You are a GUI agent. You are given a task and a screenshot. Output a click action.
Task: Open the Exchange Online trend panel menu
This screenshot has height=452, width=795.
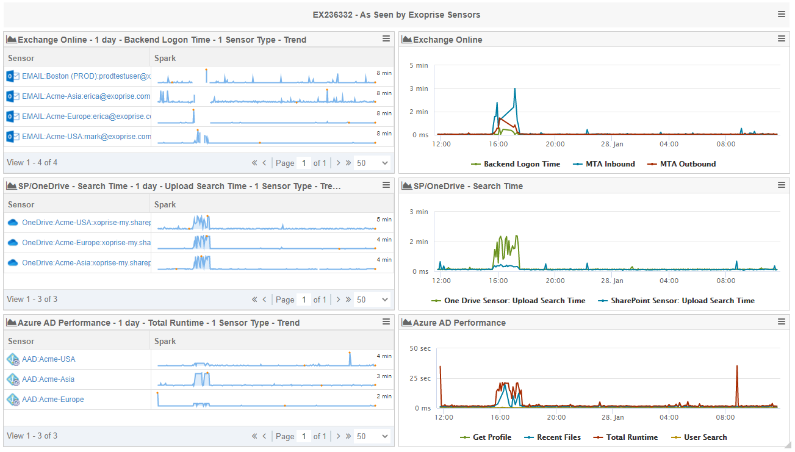click(x=386, y=38)
